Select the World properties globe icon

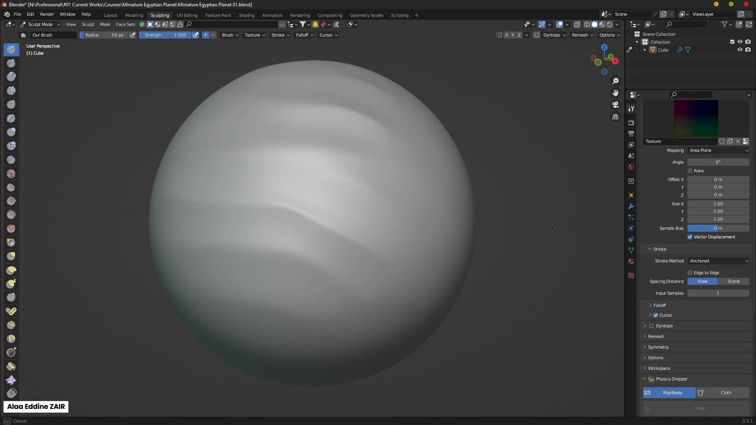pyautogui.click(x=632, y=167)
